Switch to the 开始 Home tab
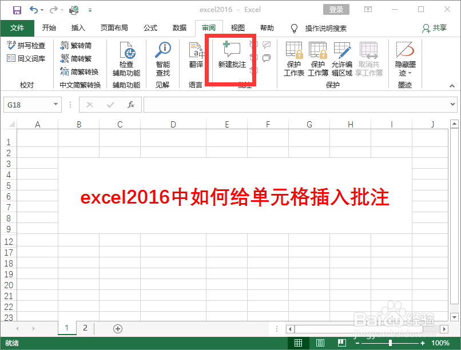The height and width of the screenshot is (350, 461). point(49,28)
